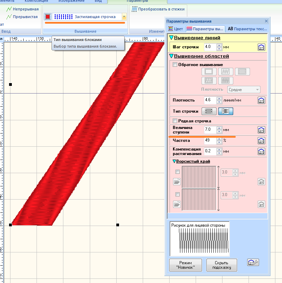The width and height of the screenshot is (282, 283).
Task: Open default settings wrench-house icon
Action: (x=253, y=262)
